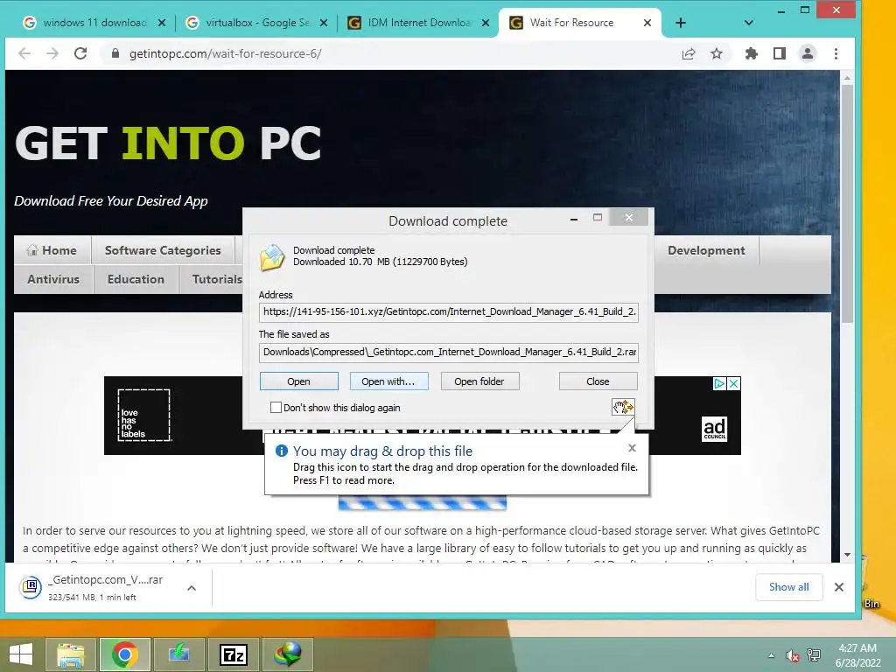Click the ad council logo

coord(714,429)
